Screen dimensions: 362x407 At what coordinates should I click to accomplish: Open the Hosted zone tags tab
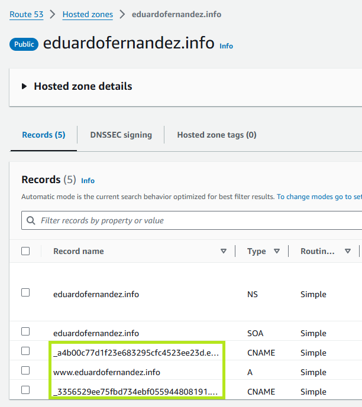pyautogui.click(x=216, y=135)
